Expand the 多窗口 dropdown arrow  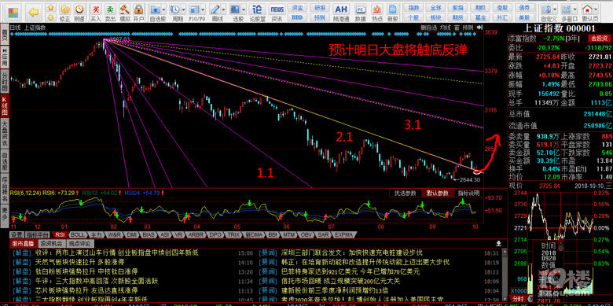coord(574,9)
